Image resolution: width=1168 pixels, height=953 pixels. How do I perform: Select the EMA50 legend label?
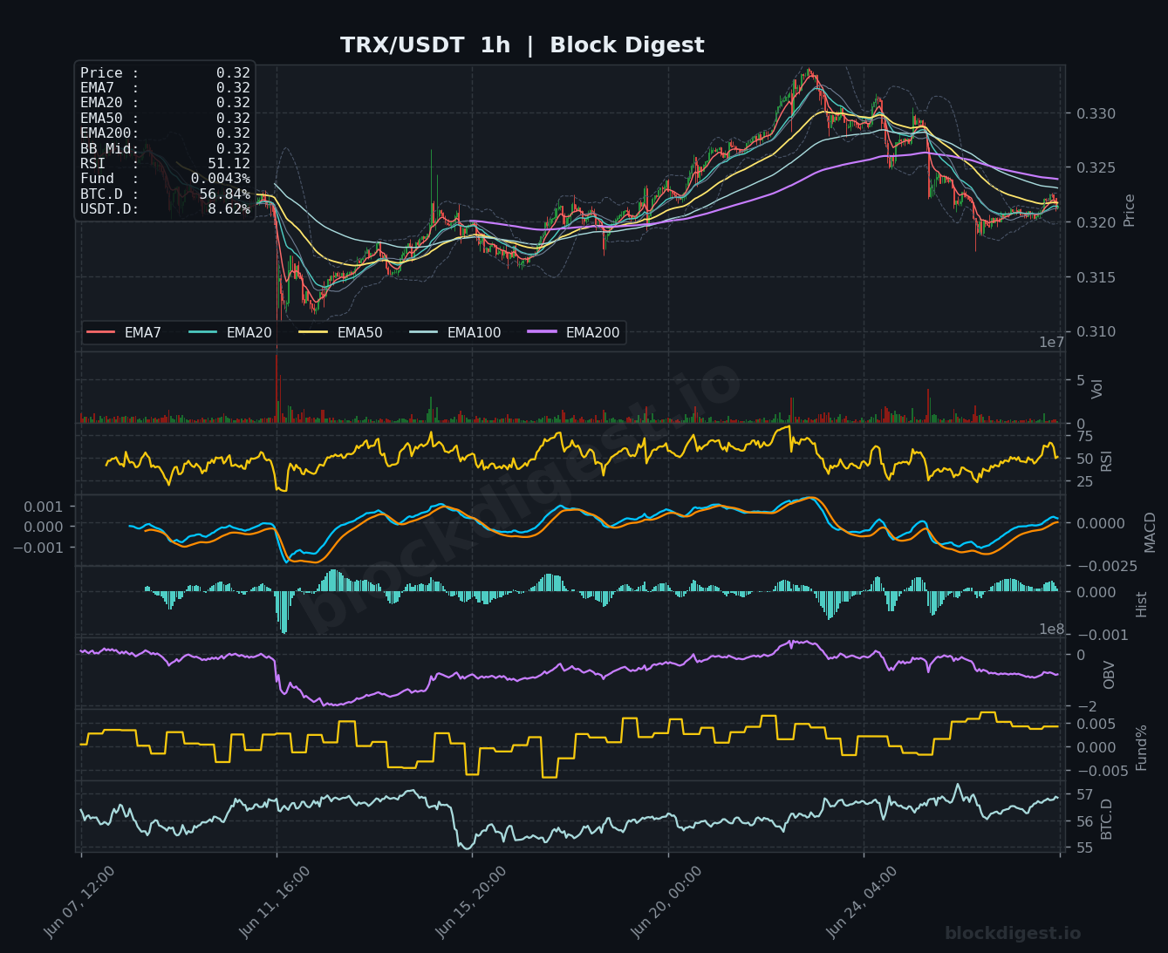pyautogui.click(x=359, y=332)
